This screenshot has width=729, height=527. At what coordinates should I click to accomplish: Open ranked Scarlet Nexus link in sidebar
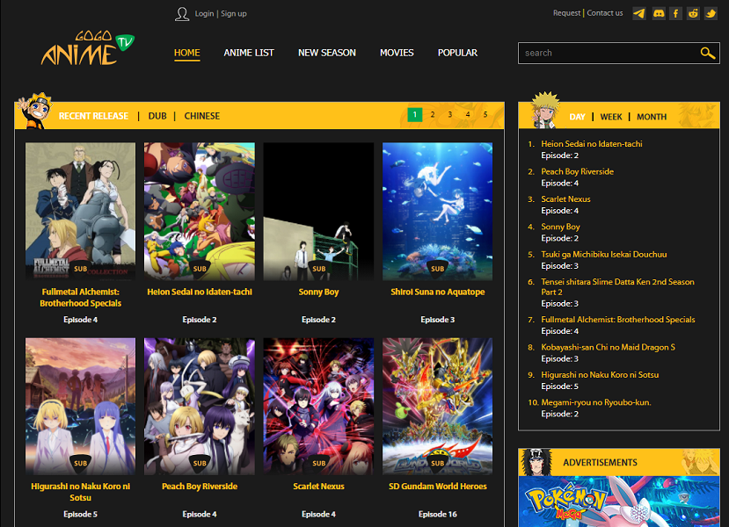565,199
